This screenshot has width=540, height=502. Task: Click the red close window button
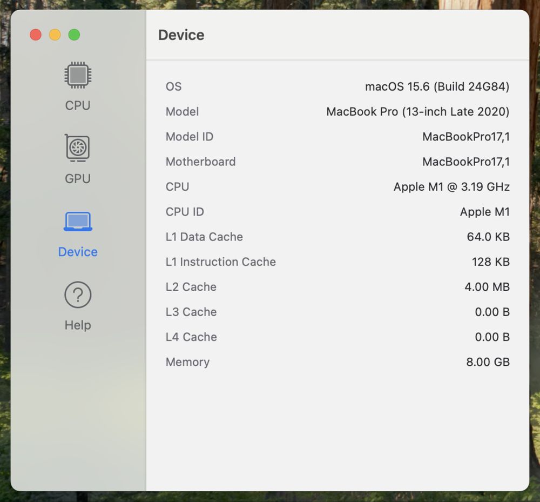coord(36,35)
